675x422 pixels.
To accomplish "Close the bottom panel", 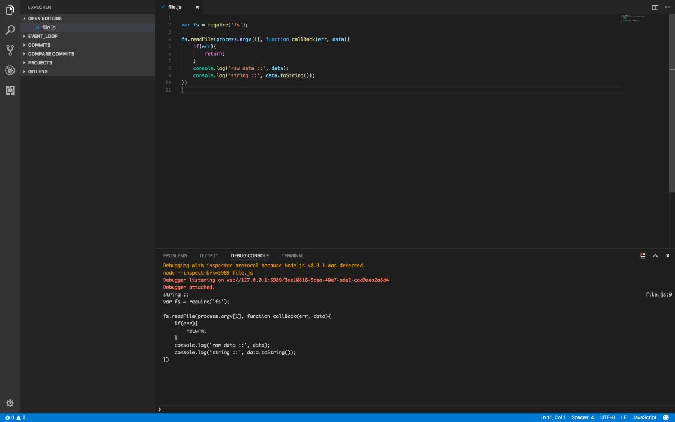I will 668,255.
